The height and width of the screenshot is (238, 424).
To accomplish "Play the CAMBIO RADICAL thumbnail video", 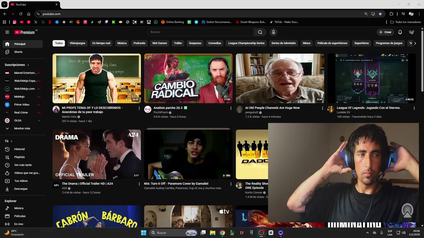I will click(188, 78).
